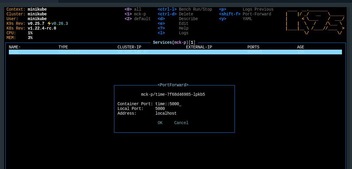This screenshot has width=352, height=169.
Task: Click the Services(mck-p) panel title
Action: (174, 43)
